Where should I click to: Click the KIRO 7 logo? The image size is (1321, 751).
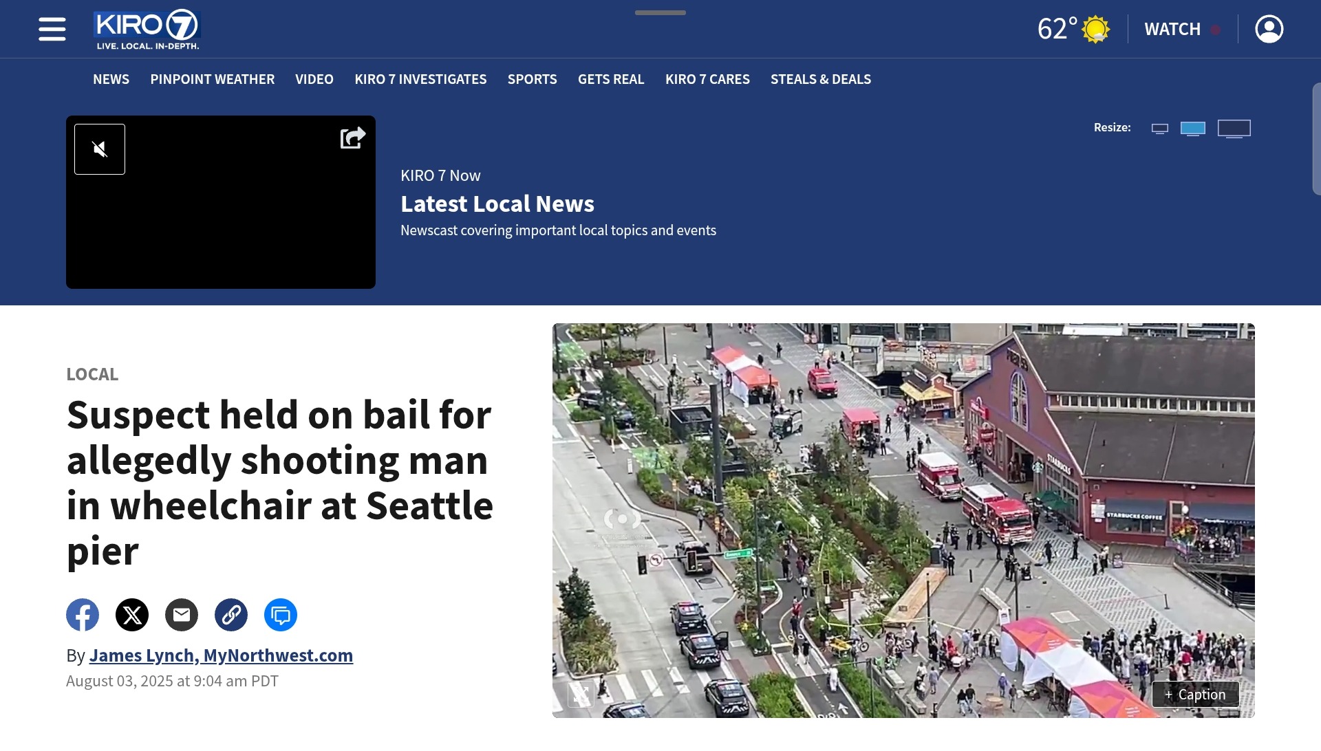147,30
